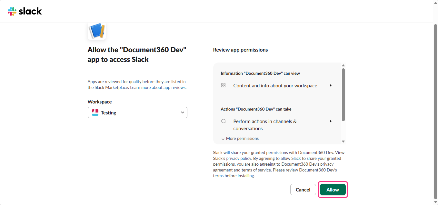Expand the arrow for Perform actions in channels

(x=331, y=121)
